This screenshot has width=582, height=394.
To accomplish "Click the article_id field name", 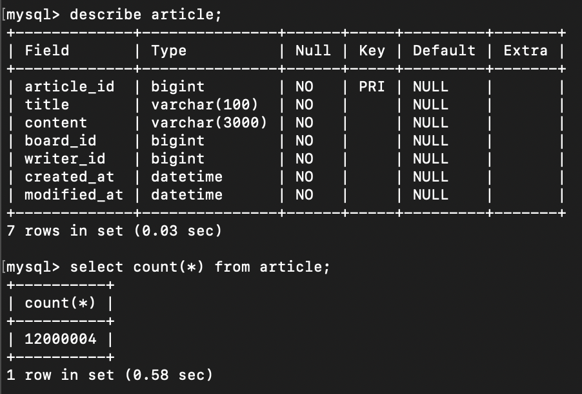I will [70, 87].
